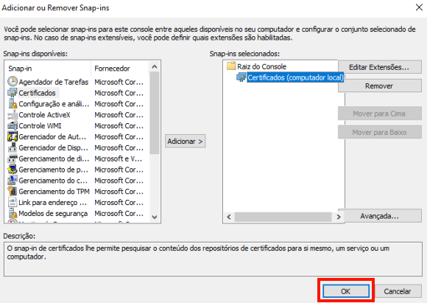Select the Controle ActiveX icon
Viewport: 427px width, 303px height.
point(13,115)
